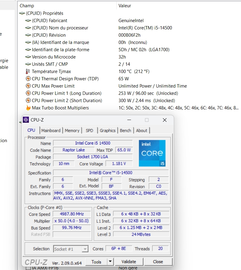Click the power icon for CPU Max Power Limit
This screenshot has height=270, width=241.
[x=28, y=86]
